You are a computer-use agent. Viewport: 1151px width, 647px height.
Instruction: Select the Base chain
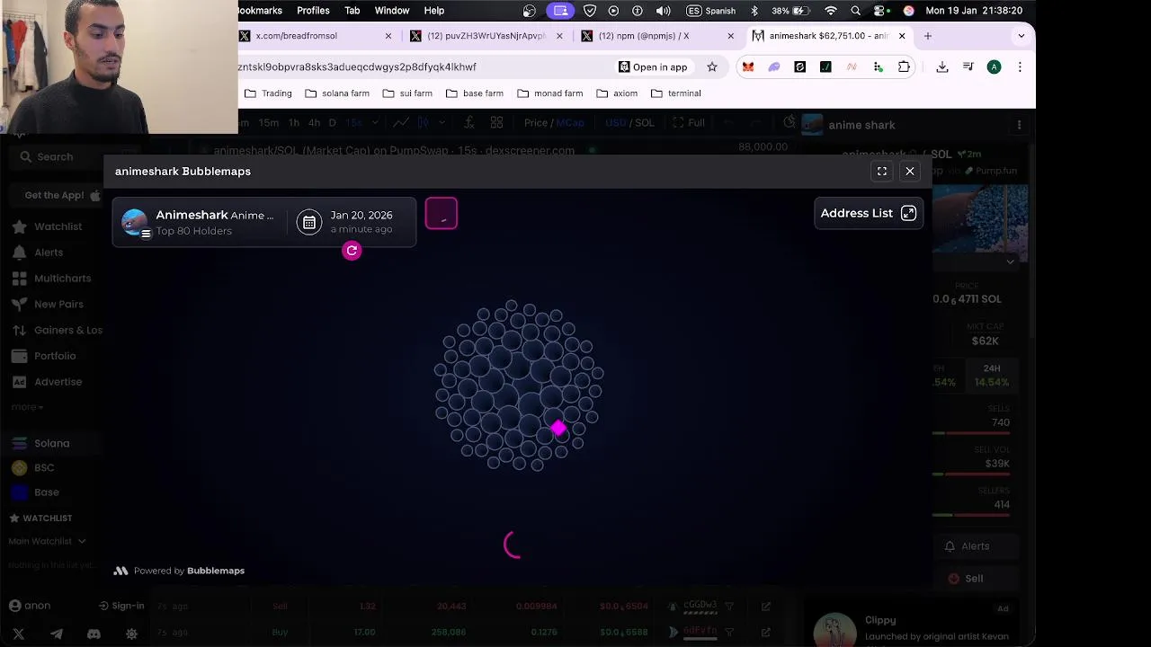point(36,492)
